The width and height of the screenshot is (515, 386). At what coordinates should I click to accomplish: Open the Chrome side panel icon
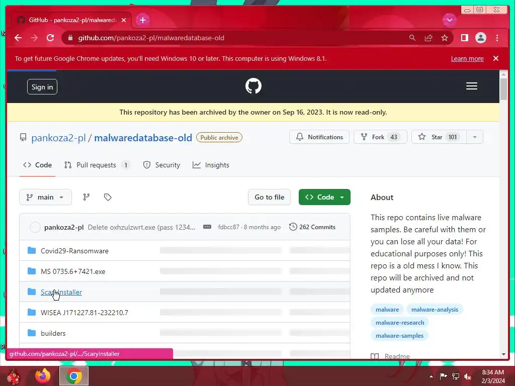(464, 38)
